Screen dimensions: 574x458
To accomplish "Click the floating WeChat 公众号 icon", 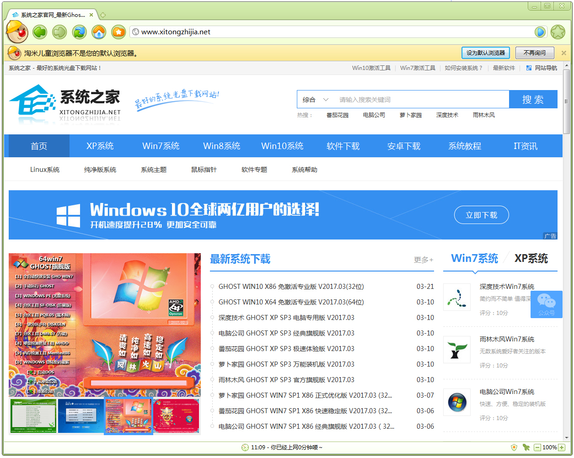I will click(546, 304).
